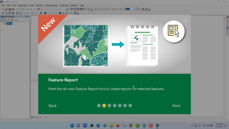The height and width of the screenshot is (129, 229).
Task: Click the Fixed Zoom Out icon
Action: (x=20, y=13)
